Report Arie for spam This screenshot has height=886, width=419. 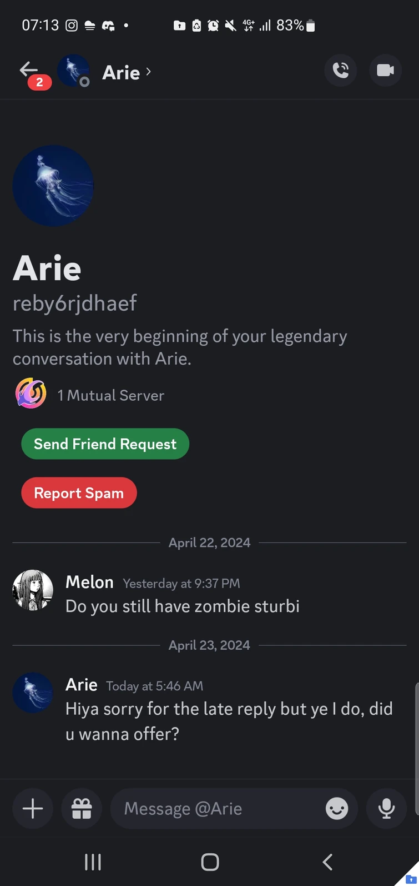[79, 492]
